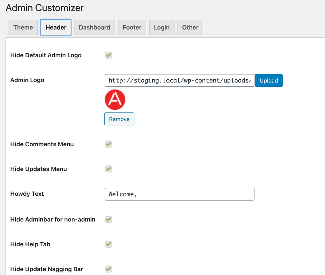
Task: Open the Login tab
Action: [x=162, y=27]
